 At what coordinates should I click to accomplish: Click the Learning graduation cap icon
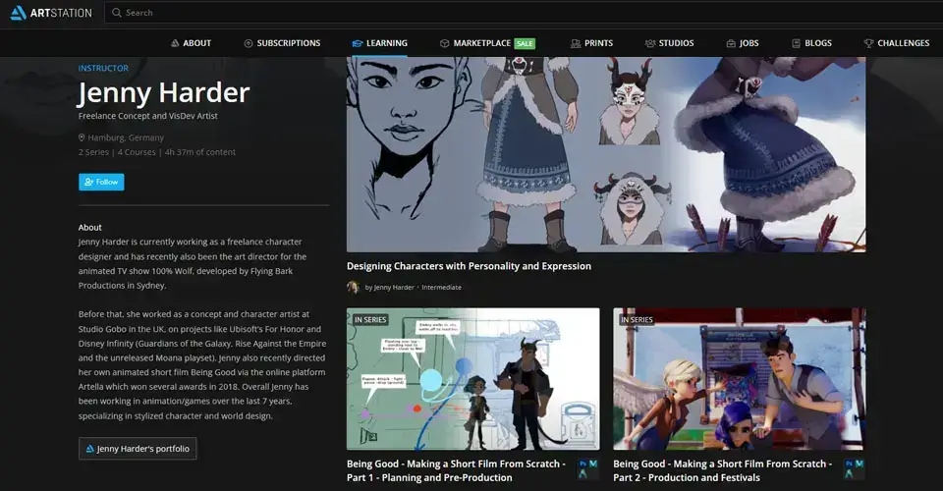[x=358, y=43]
